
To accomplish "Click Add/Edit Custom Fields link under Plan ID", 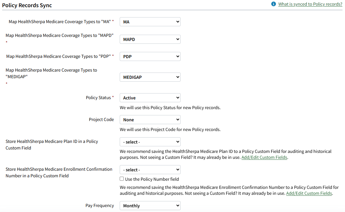I will (264, 157).
